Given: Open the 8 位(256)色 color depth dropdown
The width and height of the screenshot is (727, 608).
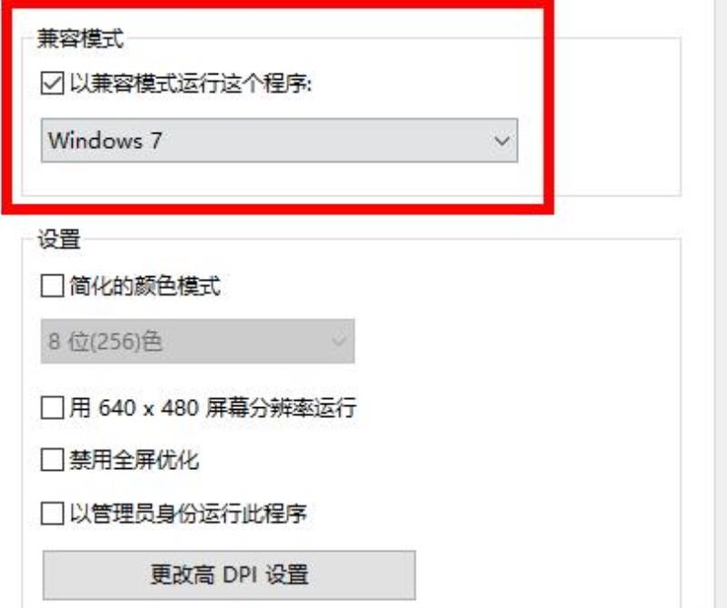Looking at the screenshot, I should [x=197, y=342].
